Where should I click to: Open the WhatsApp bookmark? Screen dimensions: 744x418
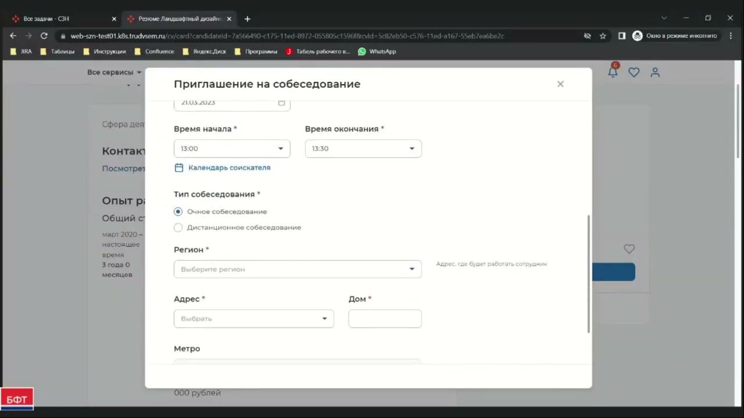[377, 52]
